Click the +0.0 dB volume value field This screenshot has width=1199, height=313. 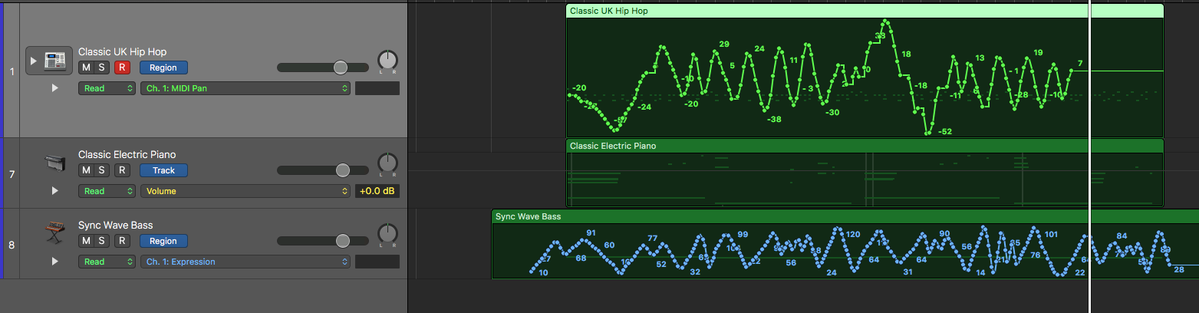click(377, 191)
